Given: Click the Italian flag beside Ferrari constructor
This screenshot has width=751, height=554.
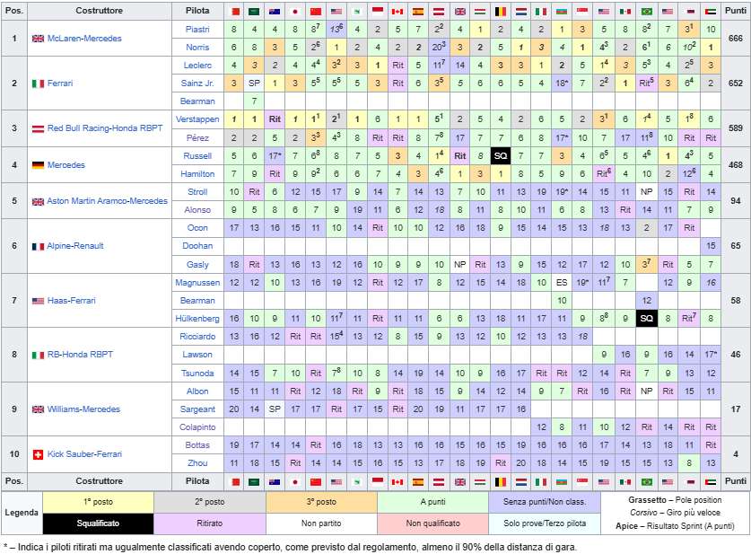Looking at the screenshot, I should coord(38,84).
